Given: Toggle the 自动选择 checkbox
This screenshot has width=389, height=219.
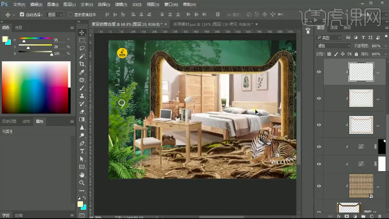Looking at the screenshot, I should tap(22, 15).
